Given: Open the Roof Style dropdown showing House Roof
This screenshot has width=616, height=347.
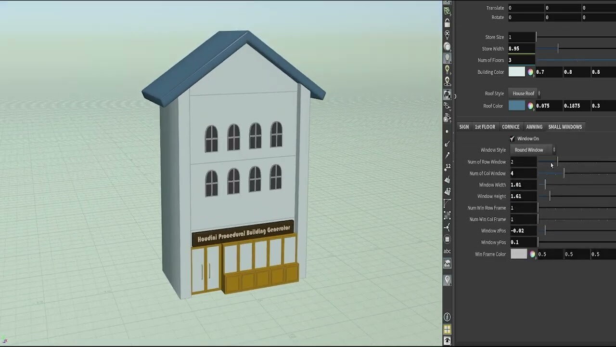Looking at the screenshot, I should click(x=524, y=93).
